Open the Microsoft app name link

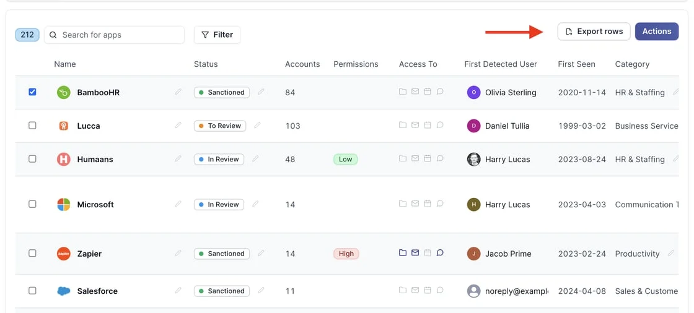pyautogui.click(x=95, y=205)
